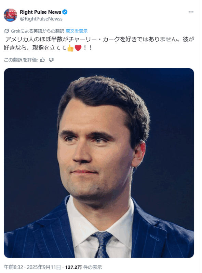The width and height of the screenshot is (202, 273).
Task: Click the 2025年9月11日 post date
Action: coord(44,267)
